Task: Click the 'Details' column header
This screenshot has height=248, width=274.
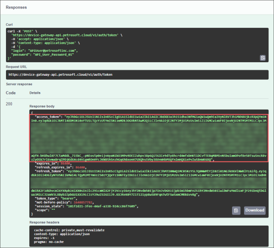Action: (x=35, y=93)
